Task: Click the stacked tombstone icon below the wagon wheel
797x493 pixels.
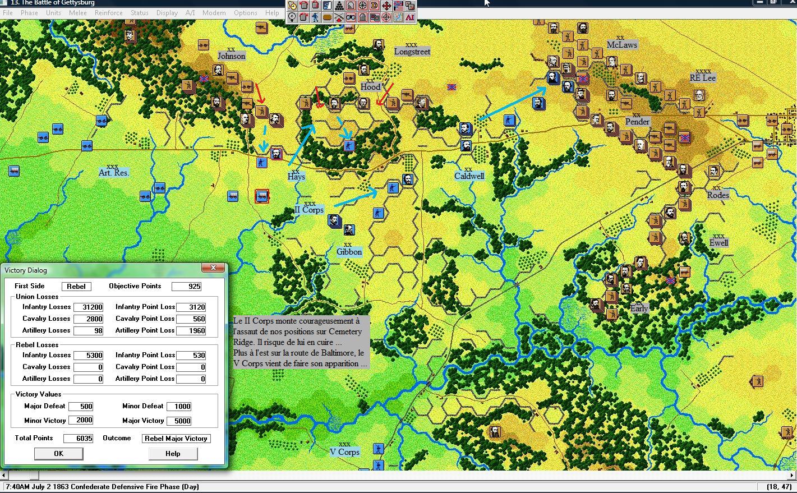Action: [x=363, y=17]
